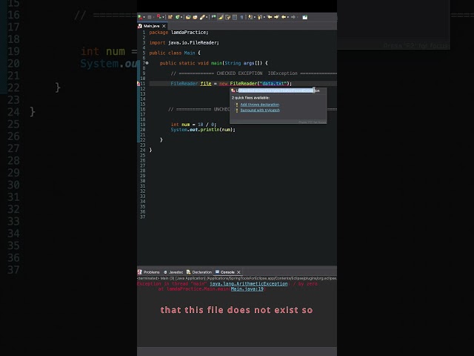
Task: Click the error marker on line 11
Action: point(138,84)
